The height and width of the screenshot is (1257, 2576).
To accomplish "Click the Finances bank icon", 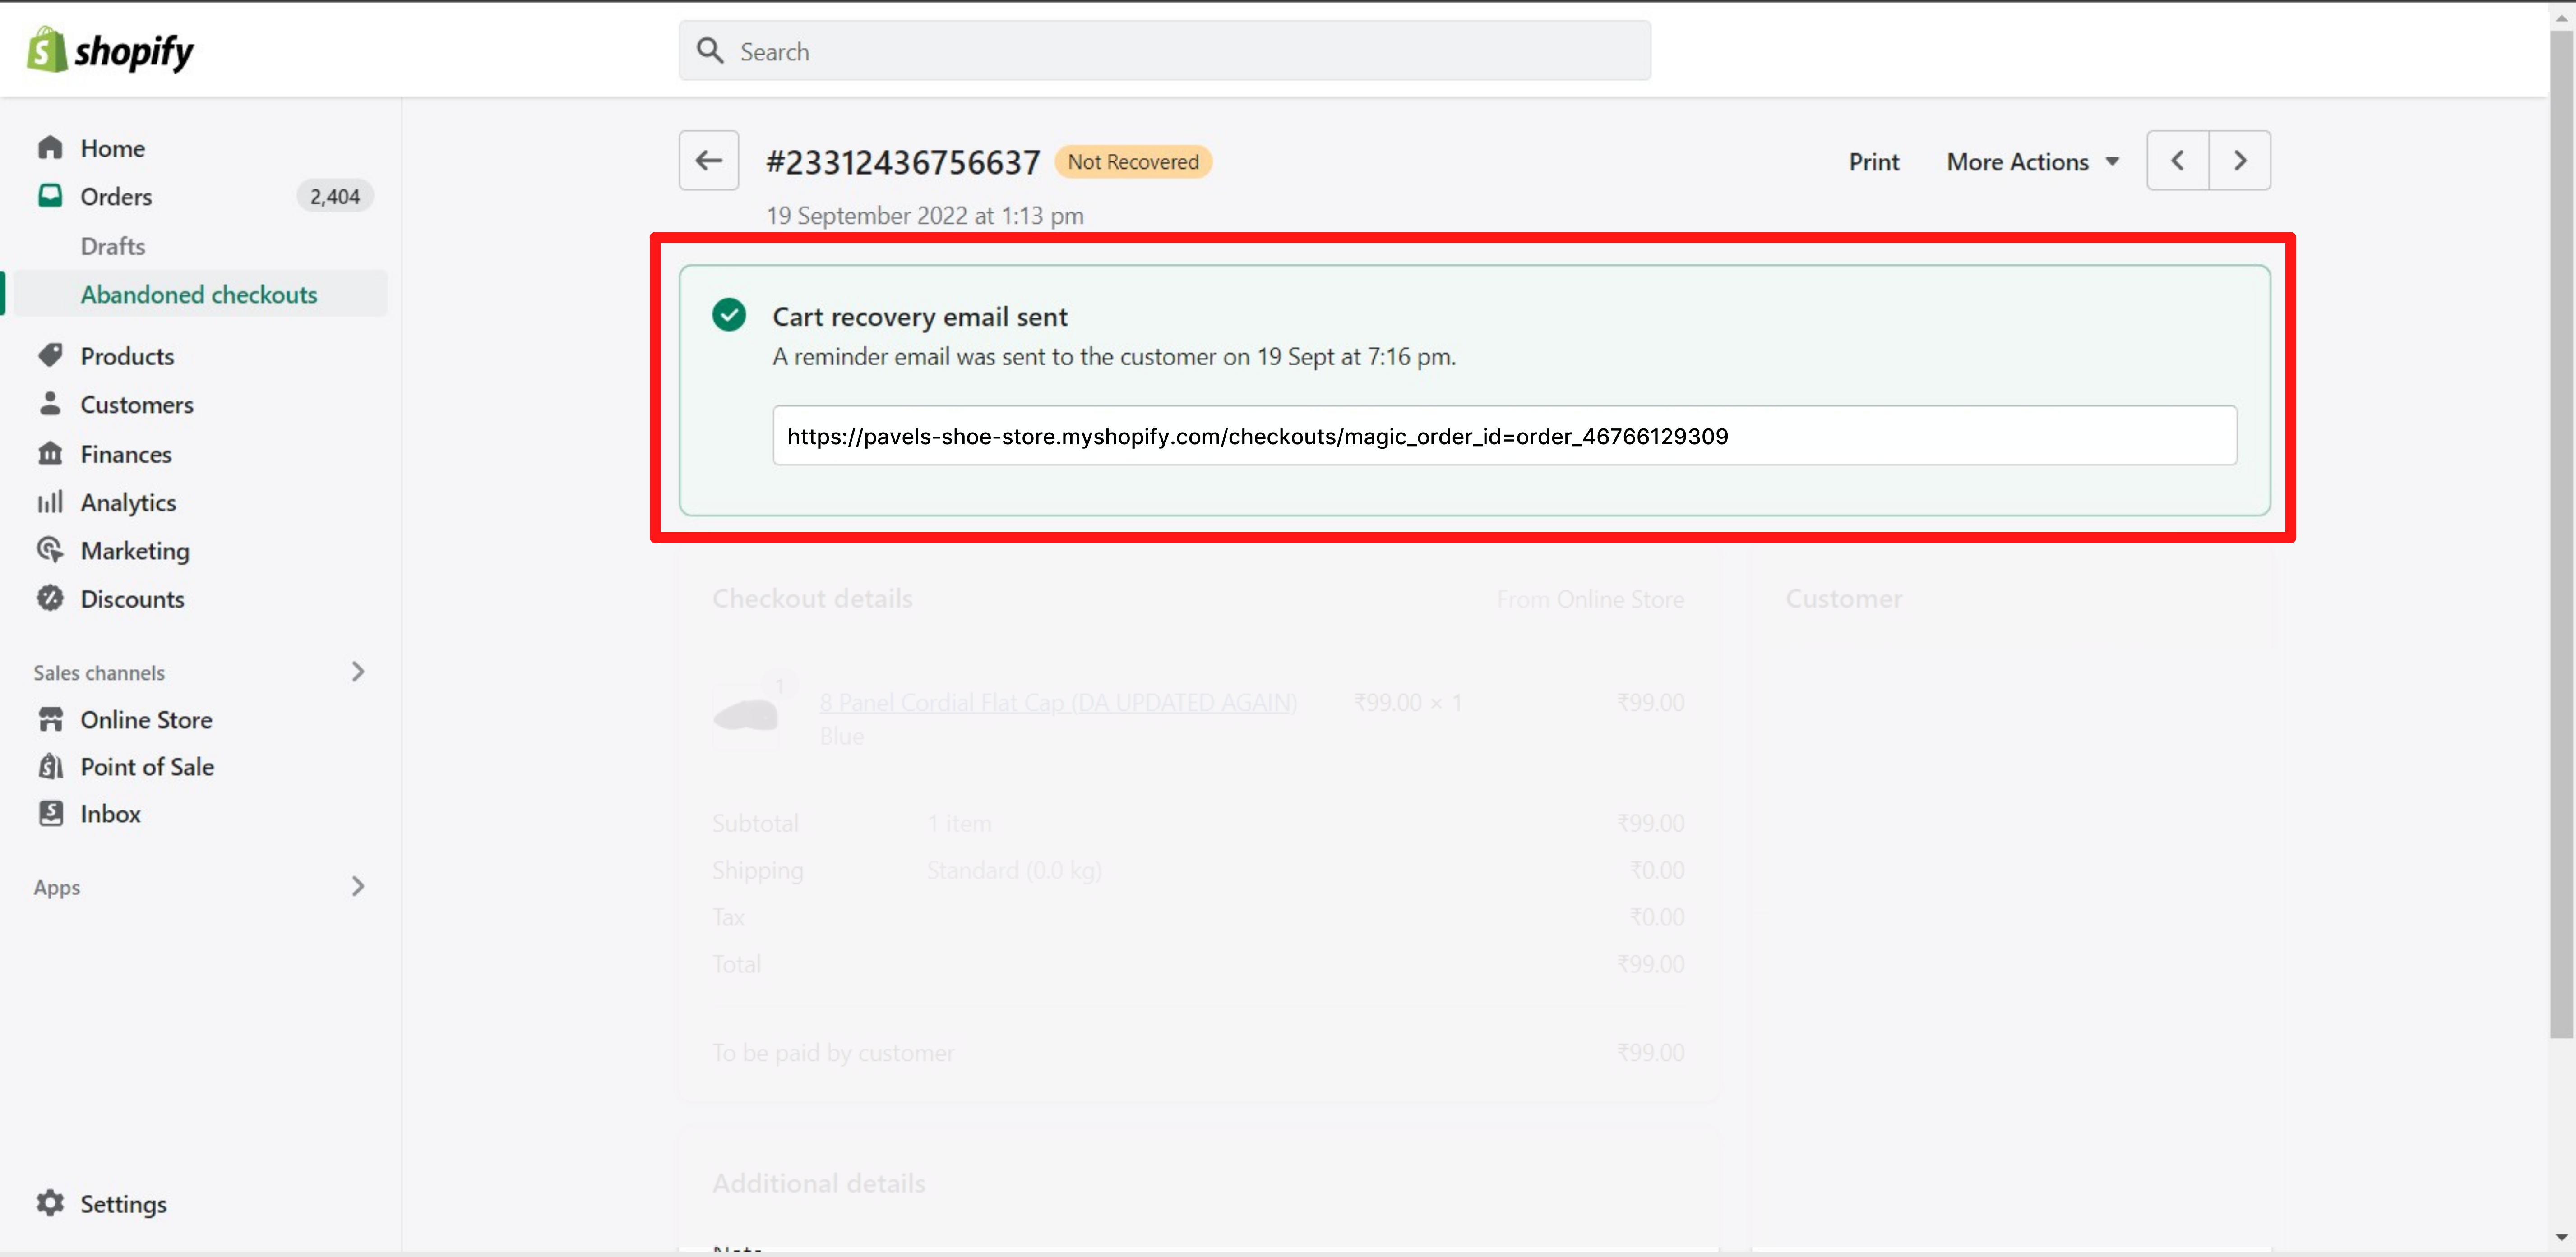I will (50, 453).
